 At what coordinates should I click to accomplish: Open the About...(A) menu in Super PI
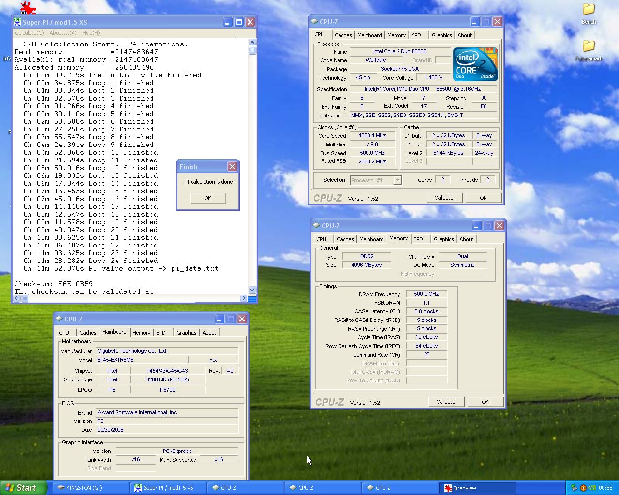click(x=63, y=33)
